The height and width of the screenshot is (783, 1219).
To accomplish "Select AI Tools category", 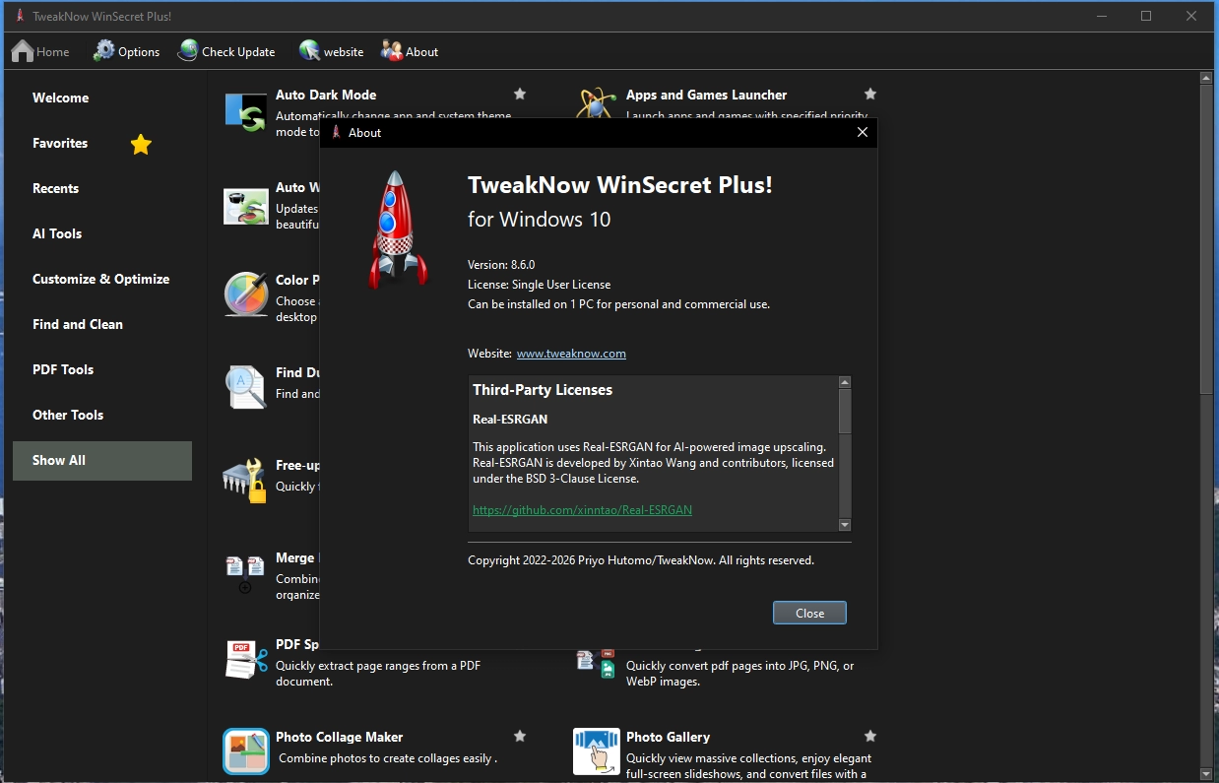I will [102, 233].
